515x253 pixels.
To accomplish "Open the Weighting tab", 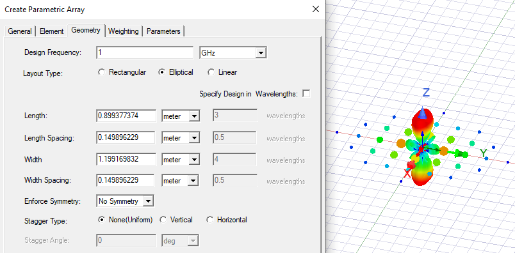I will coord(124,31).
